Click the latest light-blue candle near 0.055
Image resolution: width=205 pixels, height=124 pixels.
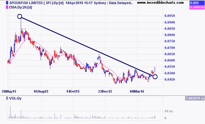[x=155, y=69]
